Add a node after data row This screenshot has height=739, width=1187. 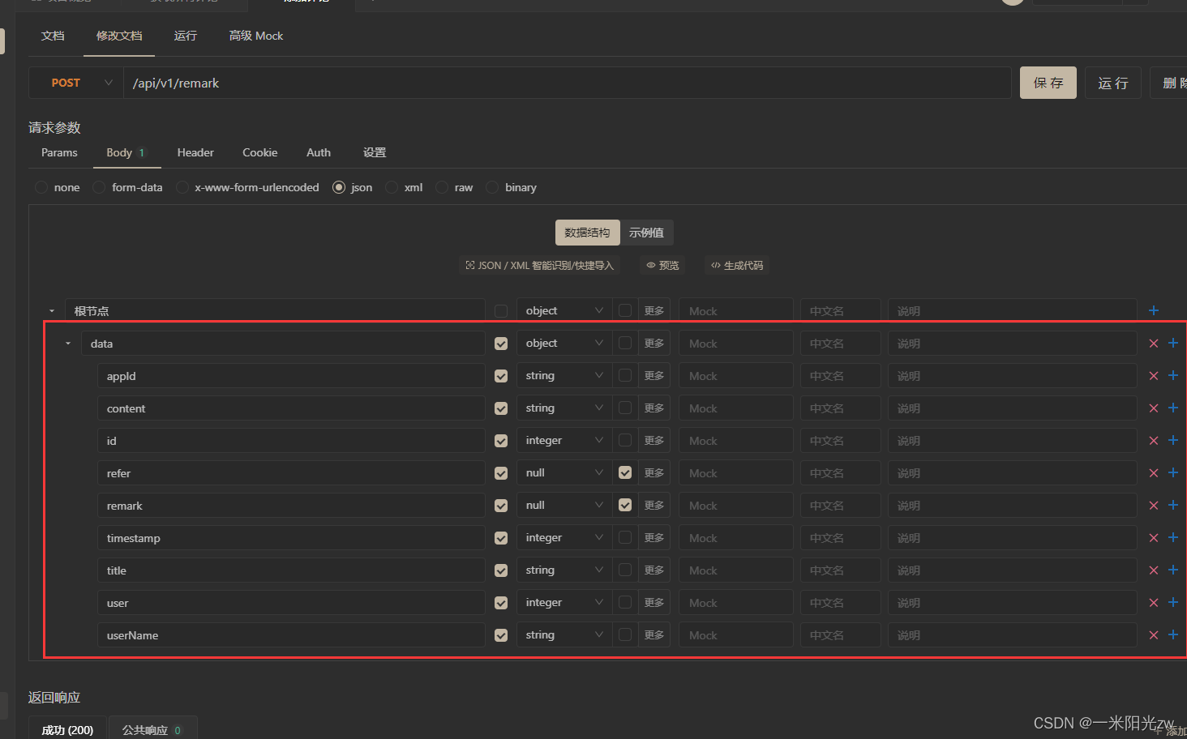1173,344
